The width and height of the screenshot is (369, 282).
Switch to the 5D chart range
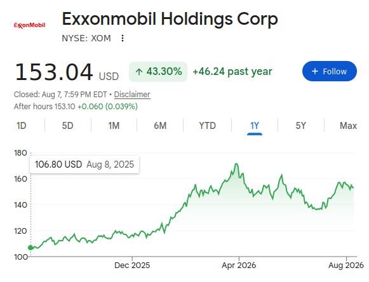pos(67,126)
